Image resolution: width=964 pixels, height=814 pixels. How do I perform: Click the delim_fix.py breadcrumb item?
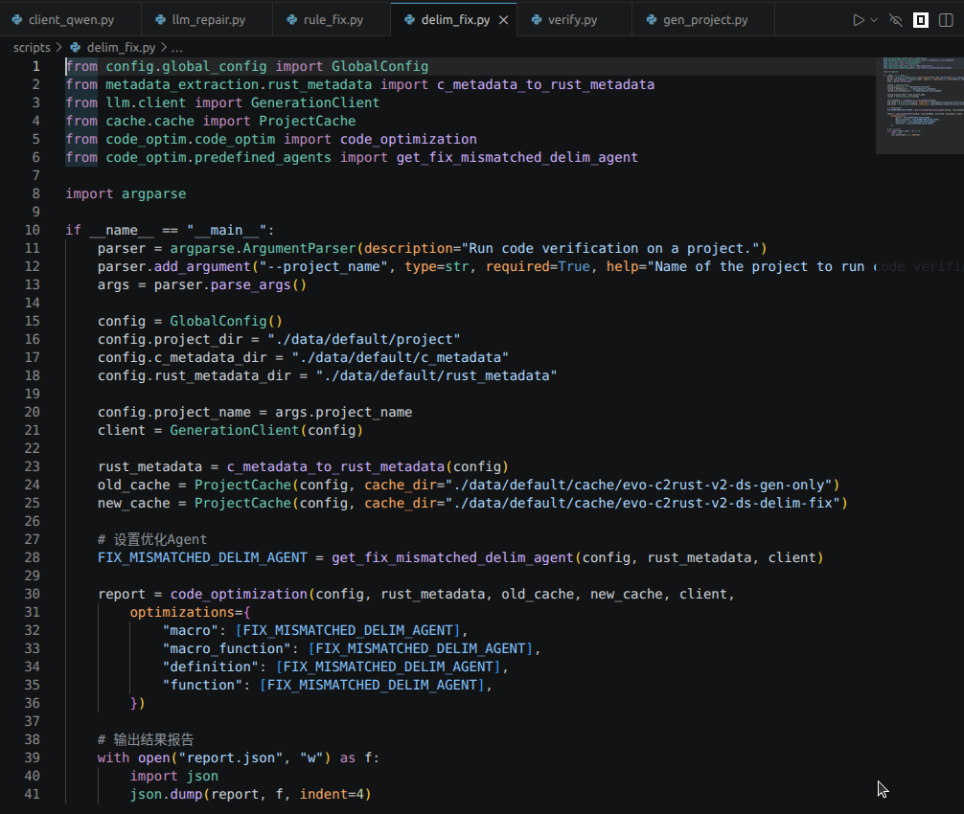tap(121, 47)
